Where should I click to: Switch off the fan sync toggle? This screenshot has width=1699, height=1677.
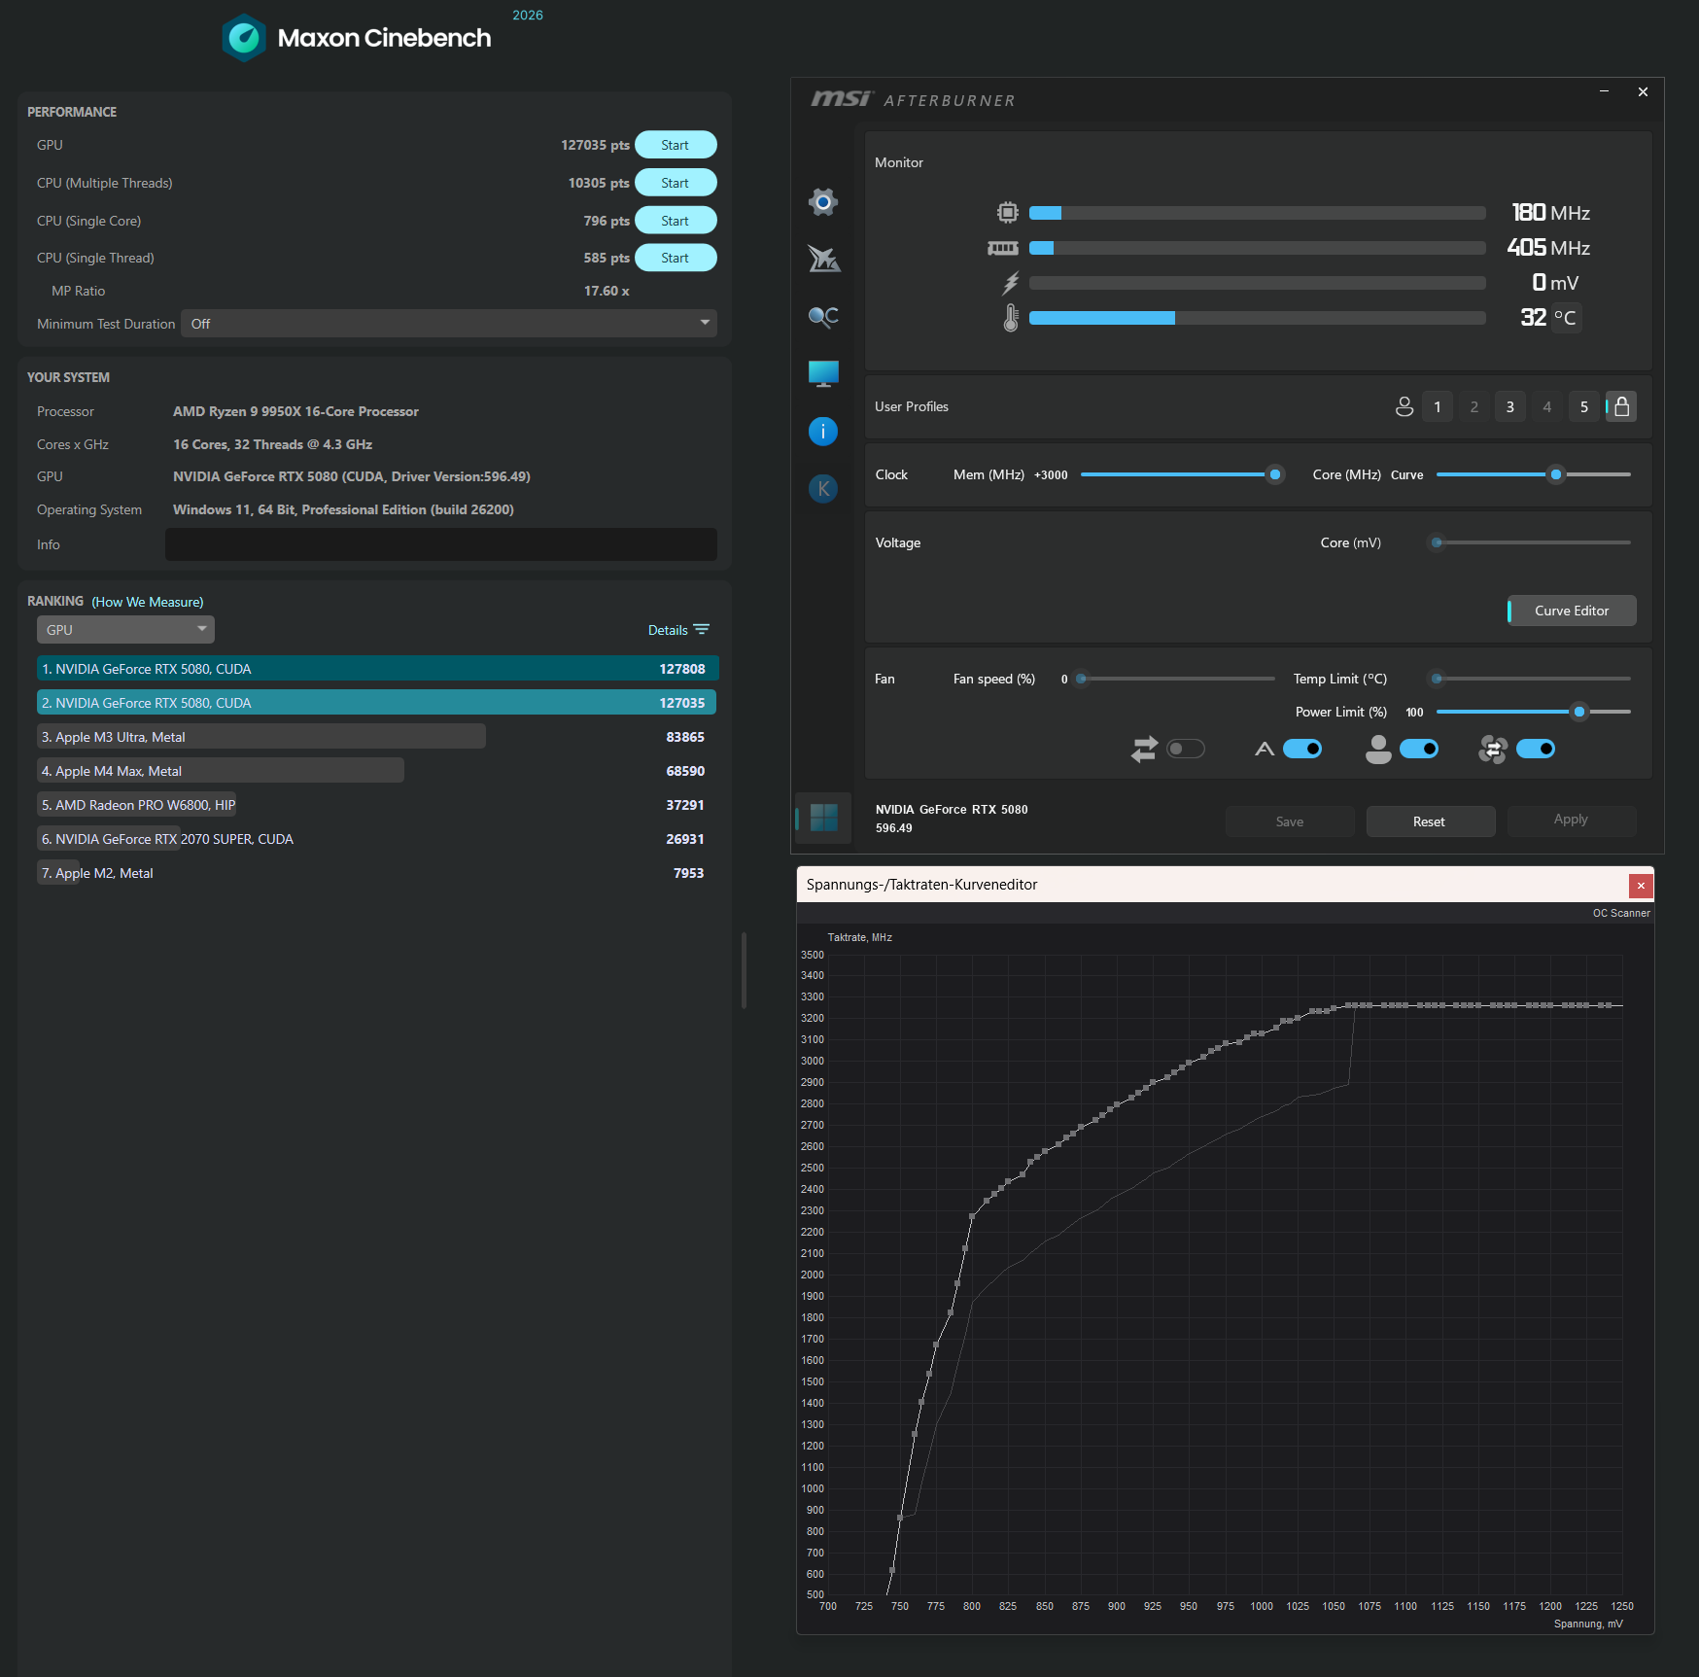click(1536, 749)
